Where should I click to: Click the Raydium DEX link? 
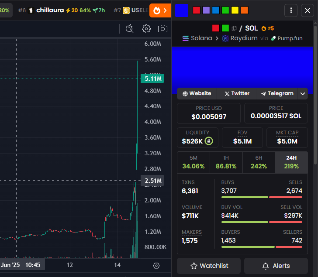240,38
